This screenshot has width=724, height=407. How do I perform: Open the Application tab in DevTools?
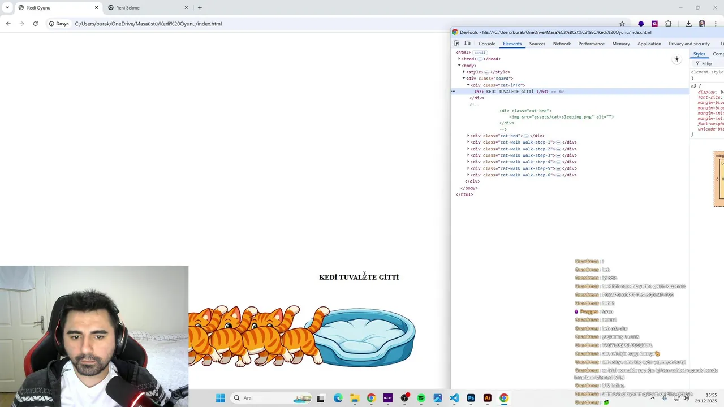click(x=649, y=44)
